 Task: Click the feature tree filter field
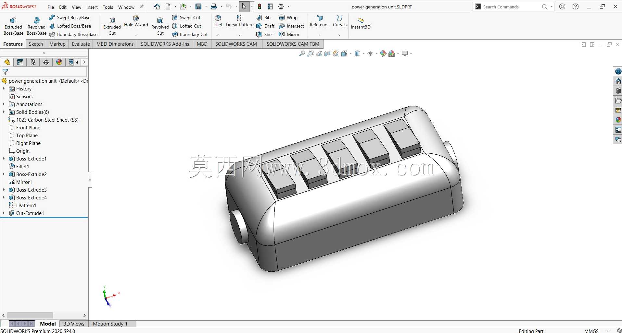44,72
